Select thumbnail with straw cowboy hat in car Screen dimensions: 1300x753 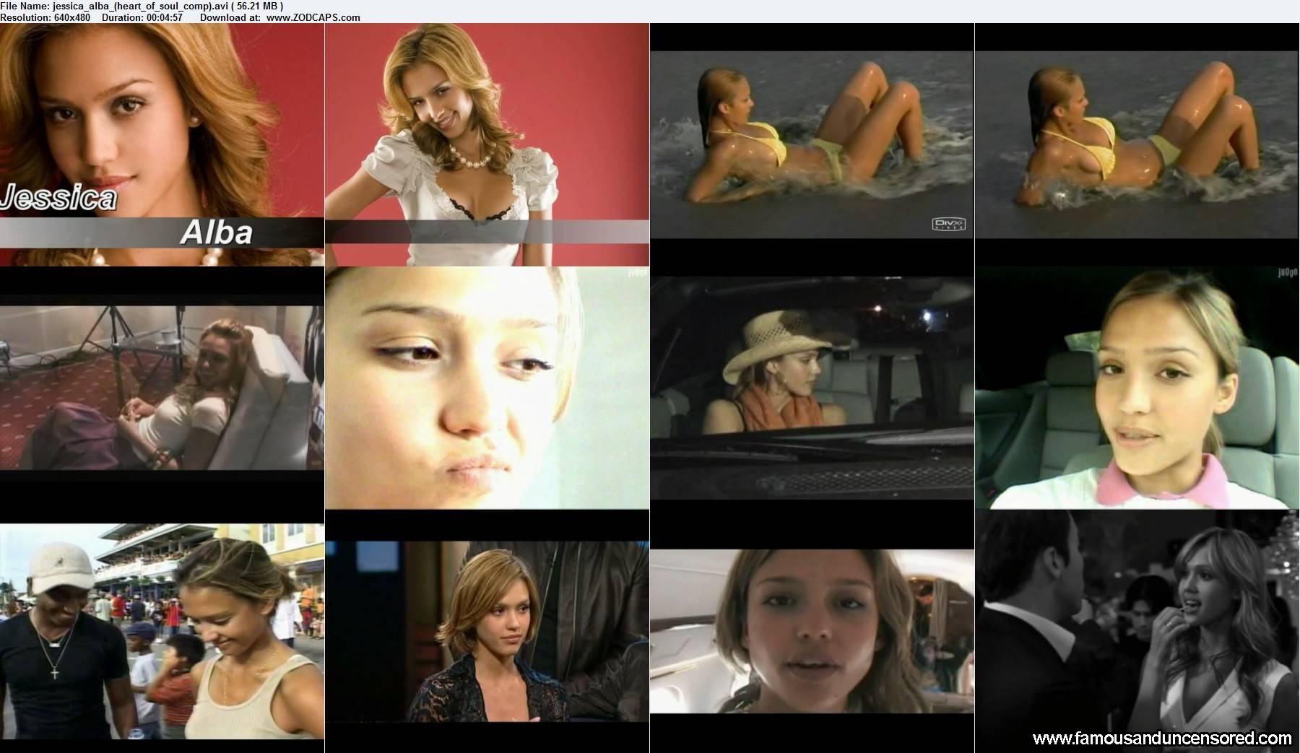[x=812, y=388]
